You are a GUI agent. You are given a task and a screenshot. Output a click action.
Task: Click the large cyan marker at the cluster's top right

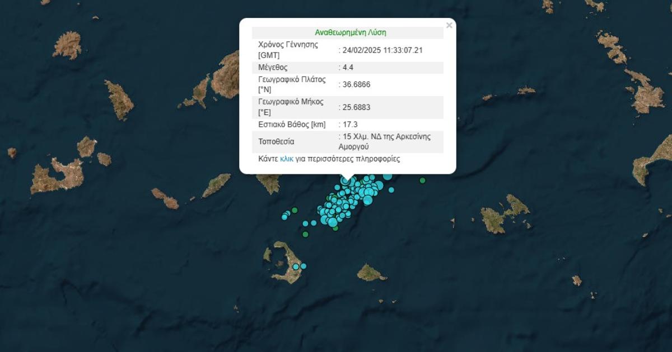click(x=387, y=176)
